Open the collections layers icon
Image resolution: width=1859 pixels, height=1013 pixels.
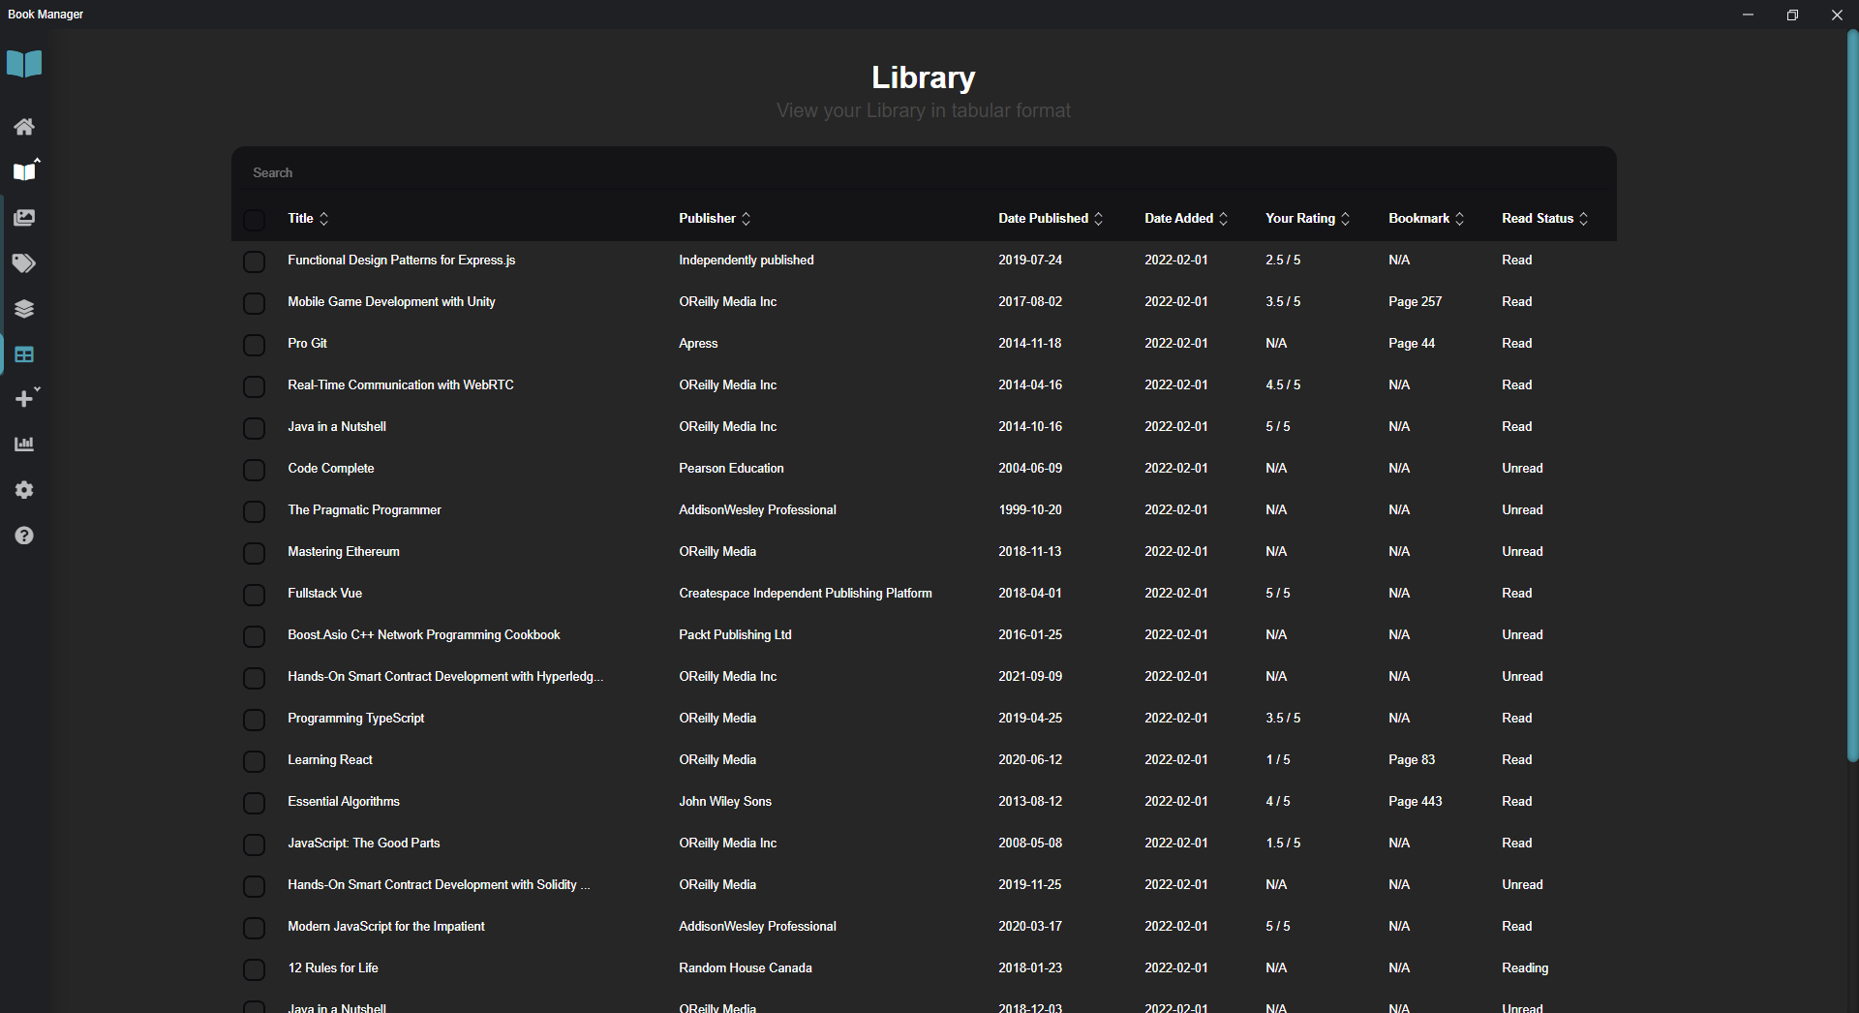coord(24,309)
